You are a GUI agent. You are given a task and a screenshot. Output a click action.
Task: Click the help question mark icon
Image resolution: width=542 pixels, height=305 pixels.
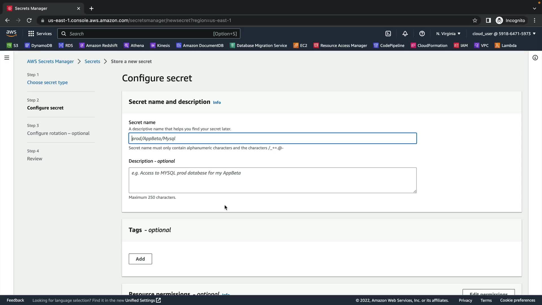tap(422, 34)
